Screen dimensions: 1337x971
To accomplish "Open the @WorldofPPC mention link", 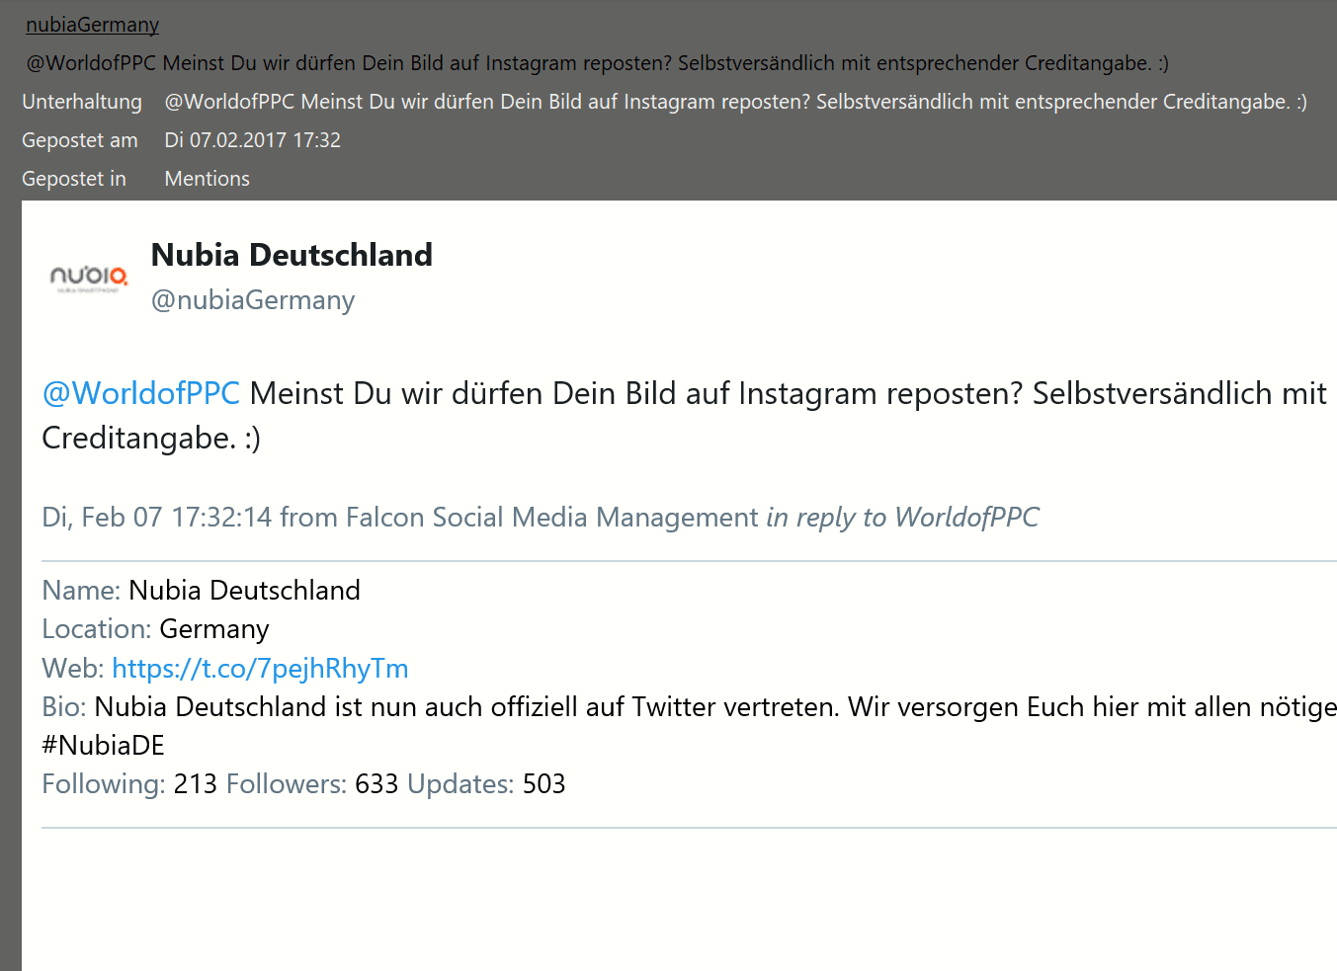I will point(140,393).
